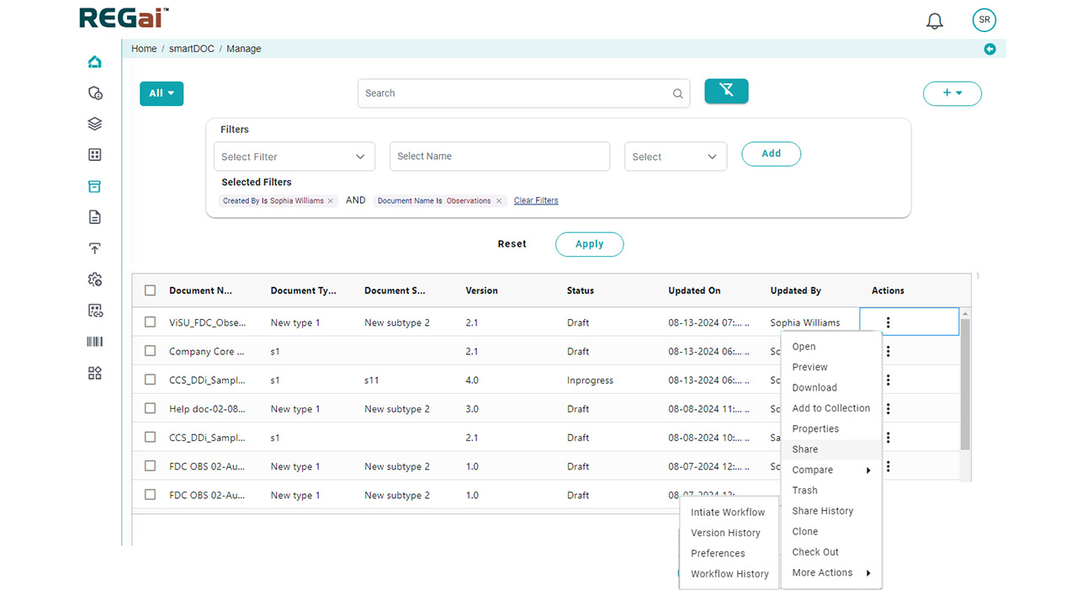
Task: Click the clear-filter funnel button
Action: [x=726, y=91]
